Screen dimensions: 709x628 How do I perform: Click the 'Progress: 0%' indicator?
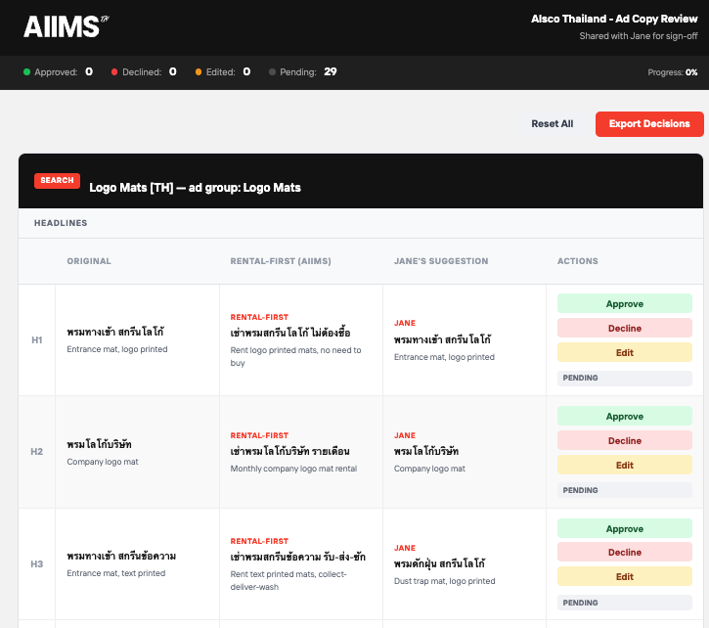(673, 72)
